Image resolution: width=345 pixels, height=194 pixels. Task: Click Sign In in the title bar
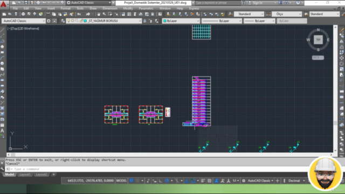point(258,3)
